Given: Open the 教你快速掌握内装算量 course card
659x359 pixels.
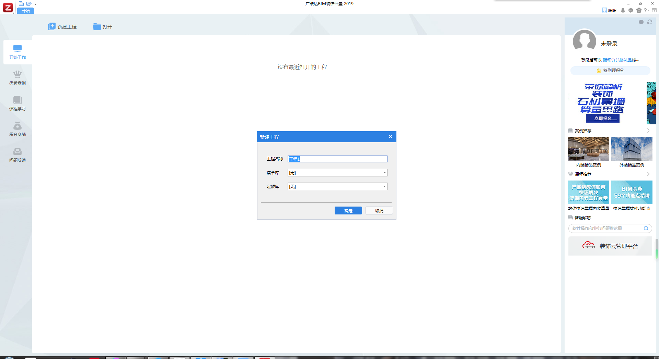Looking at the screenshot, I should point(589,192).
